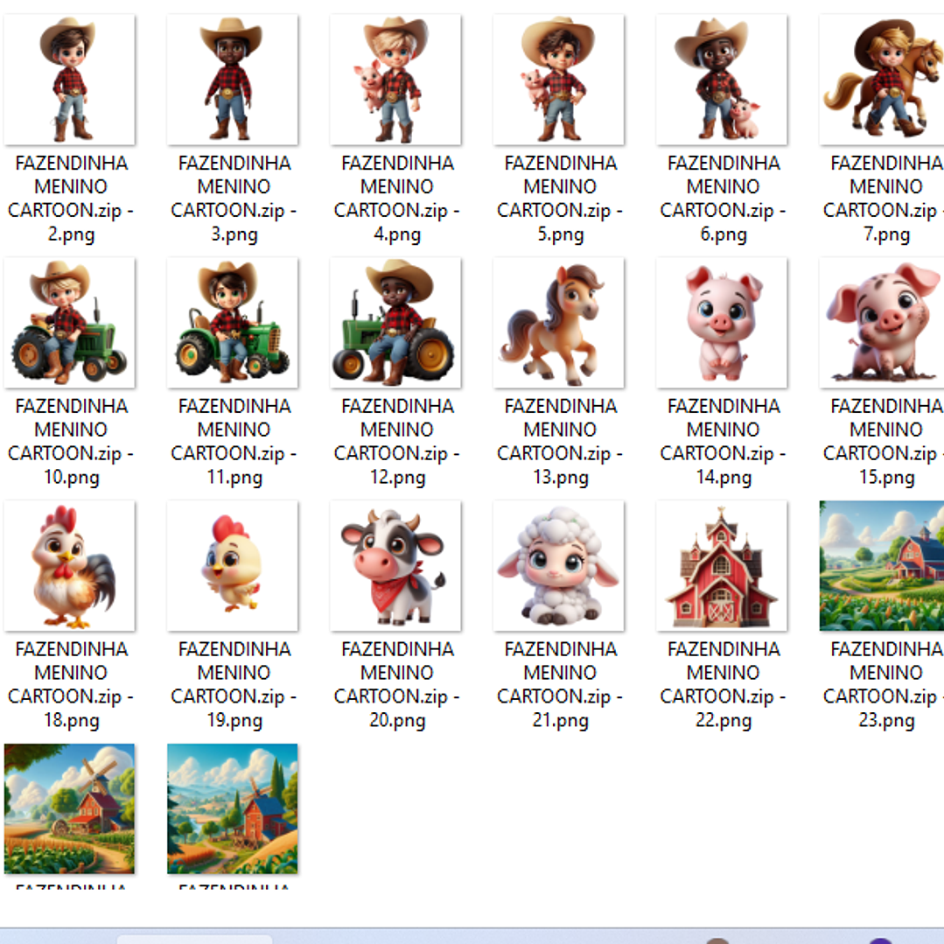Select the boy on tractor thumbnail 12.png
The width and height of the screenshot is (944, 944).
coord(395,323)
